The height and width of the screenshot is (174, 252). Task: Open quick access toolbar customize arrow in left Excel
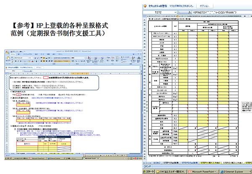click(x=25, y=52)
